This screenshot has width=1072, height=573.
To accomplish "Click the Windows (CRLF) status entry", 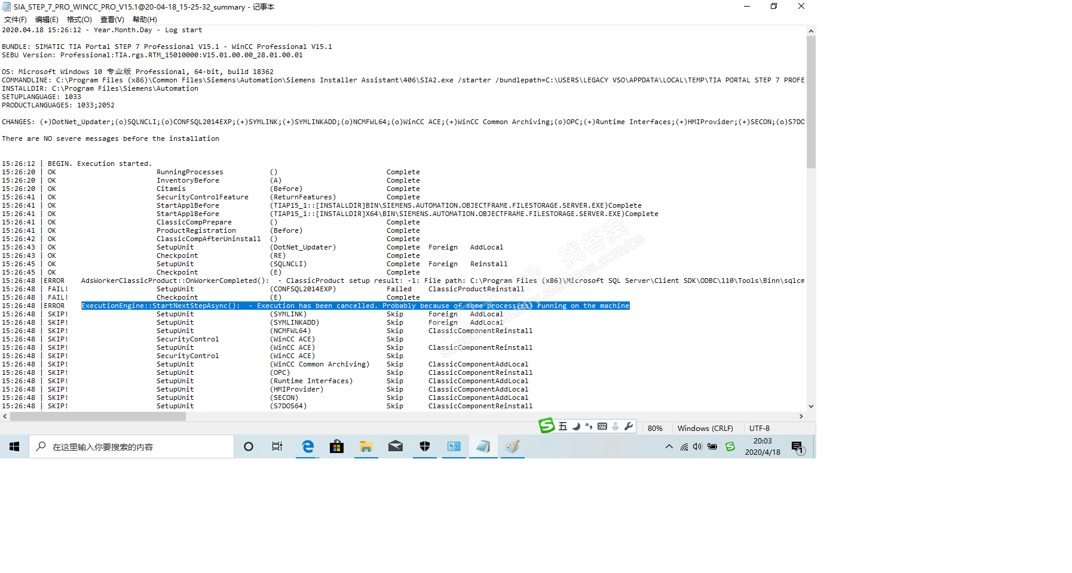I will (705, 429).
